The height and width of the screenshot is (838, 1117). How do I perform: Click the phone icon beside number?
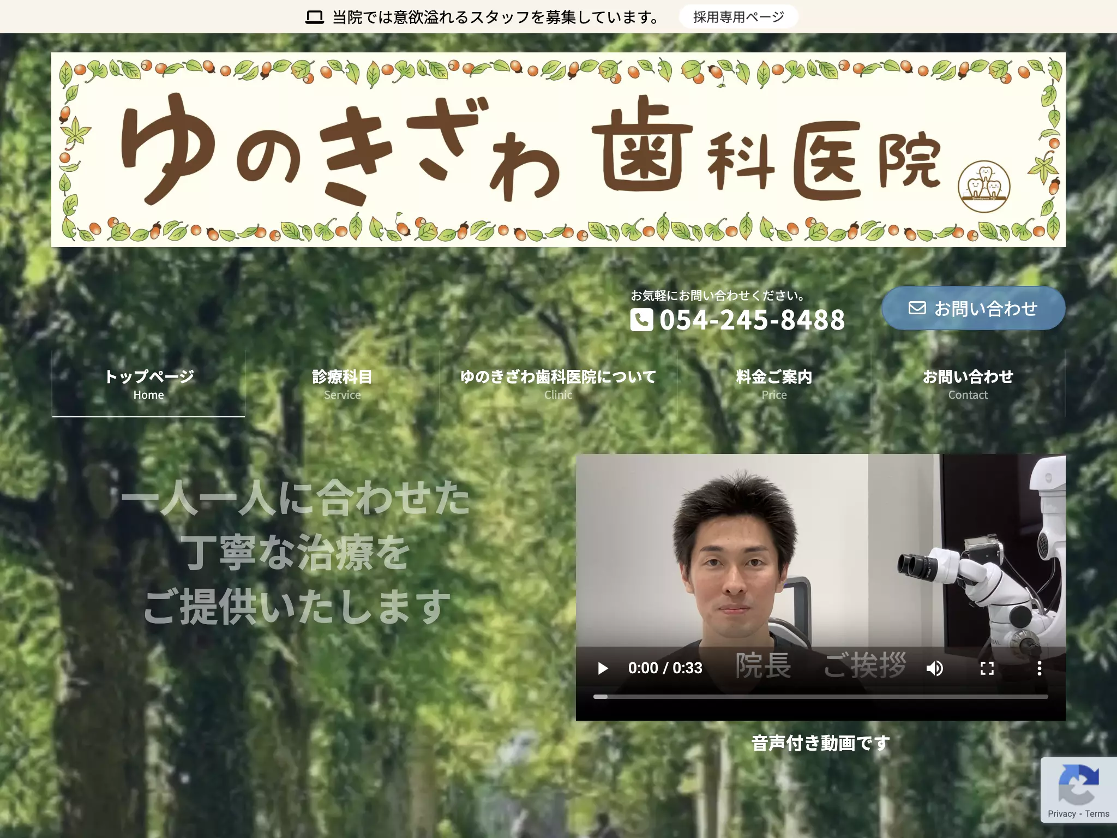[641, 320]
